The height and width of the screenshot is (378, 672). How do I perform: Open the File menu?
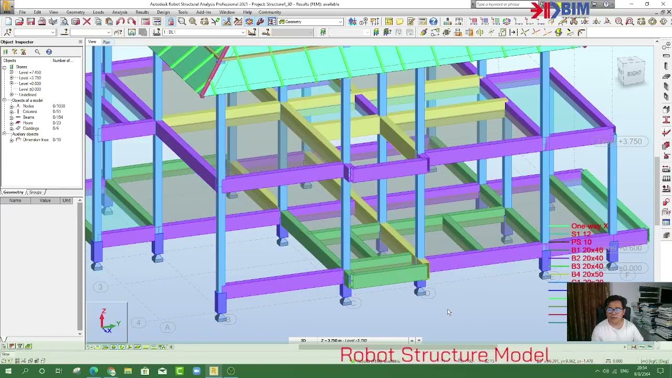[x=23, y=12]
